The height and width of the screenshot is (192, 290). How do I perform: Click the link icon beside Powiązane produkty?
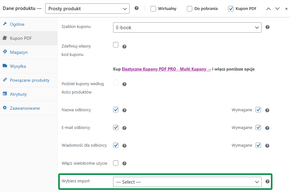[5, 80]
